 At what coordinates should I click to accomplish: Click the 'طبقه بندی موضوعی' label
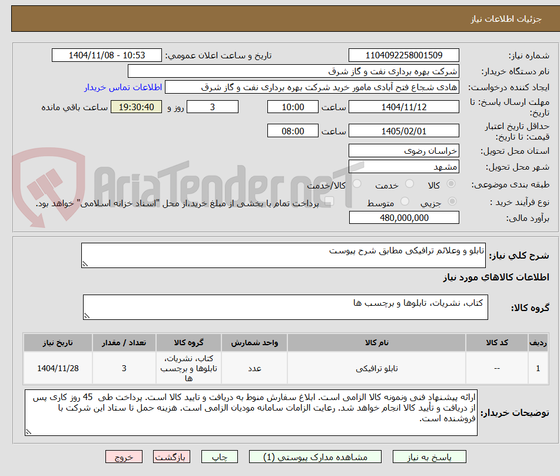(x=511, y=184)
